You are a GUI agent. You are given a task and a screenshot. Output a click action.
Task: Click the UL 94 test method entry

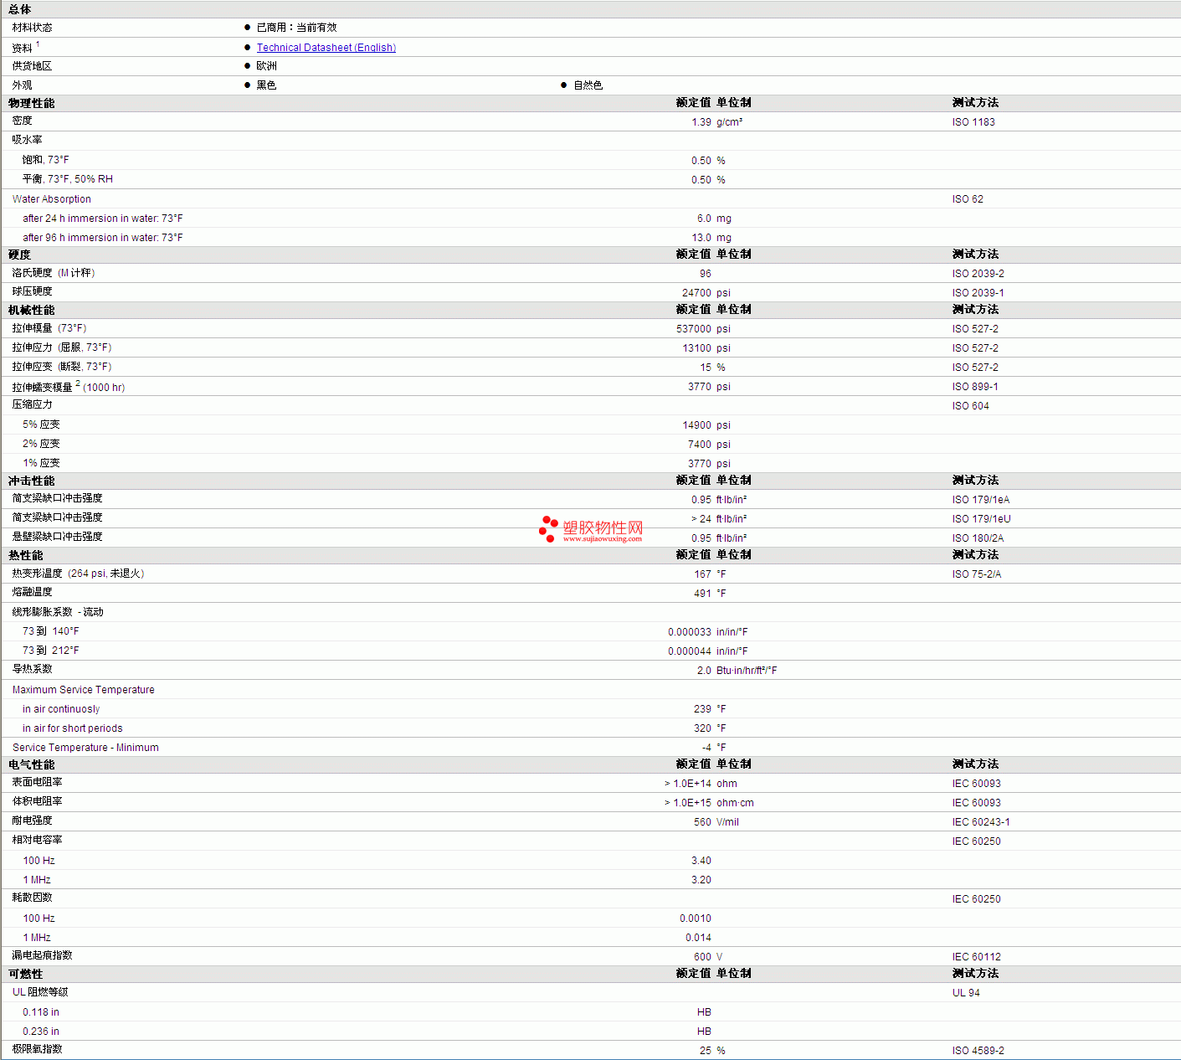966,993
